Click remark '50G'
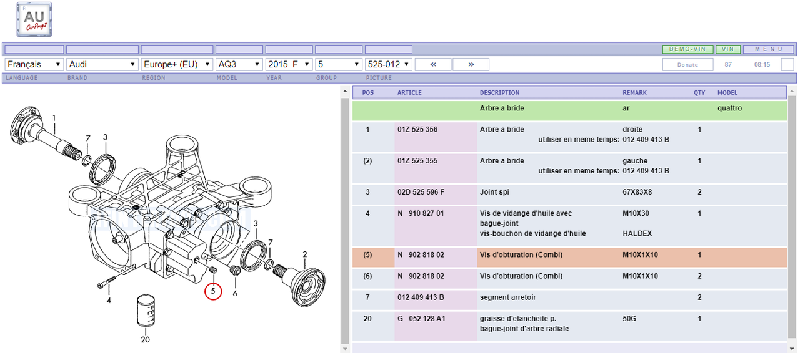 [x=630, y=319]
